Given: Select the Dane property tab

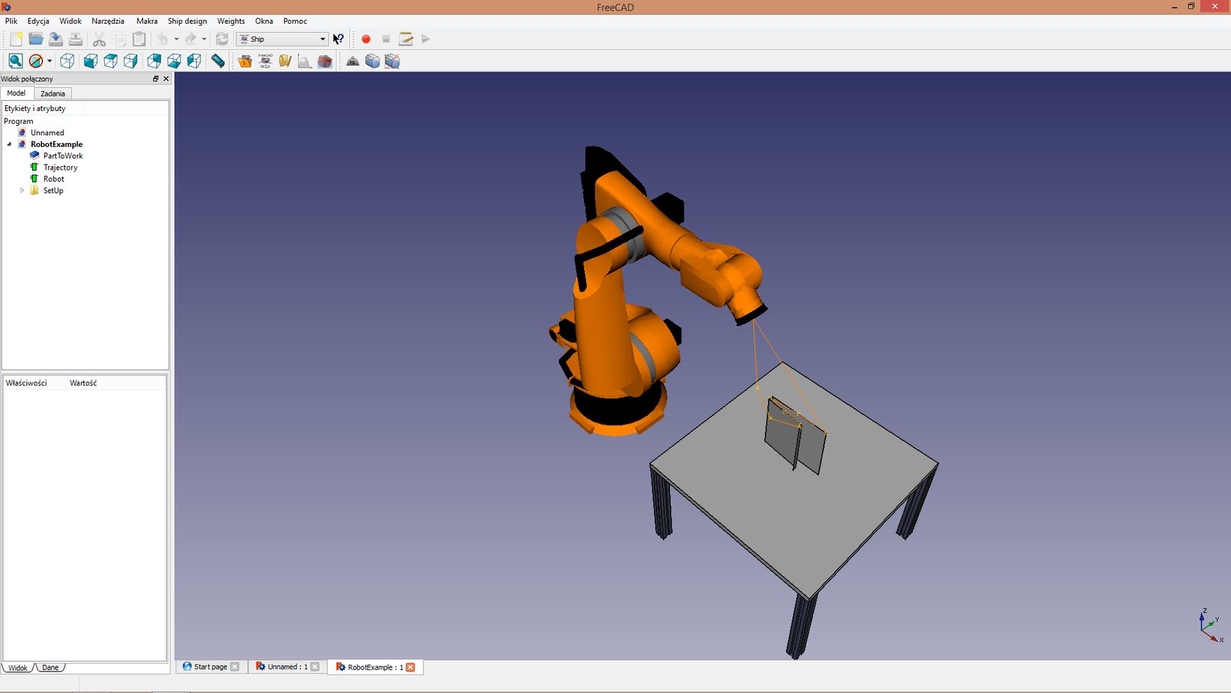Looking at the screenshot, I should (50, 667).
